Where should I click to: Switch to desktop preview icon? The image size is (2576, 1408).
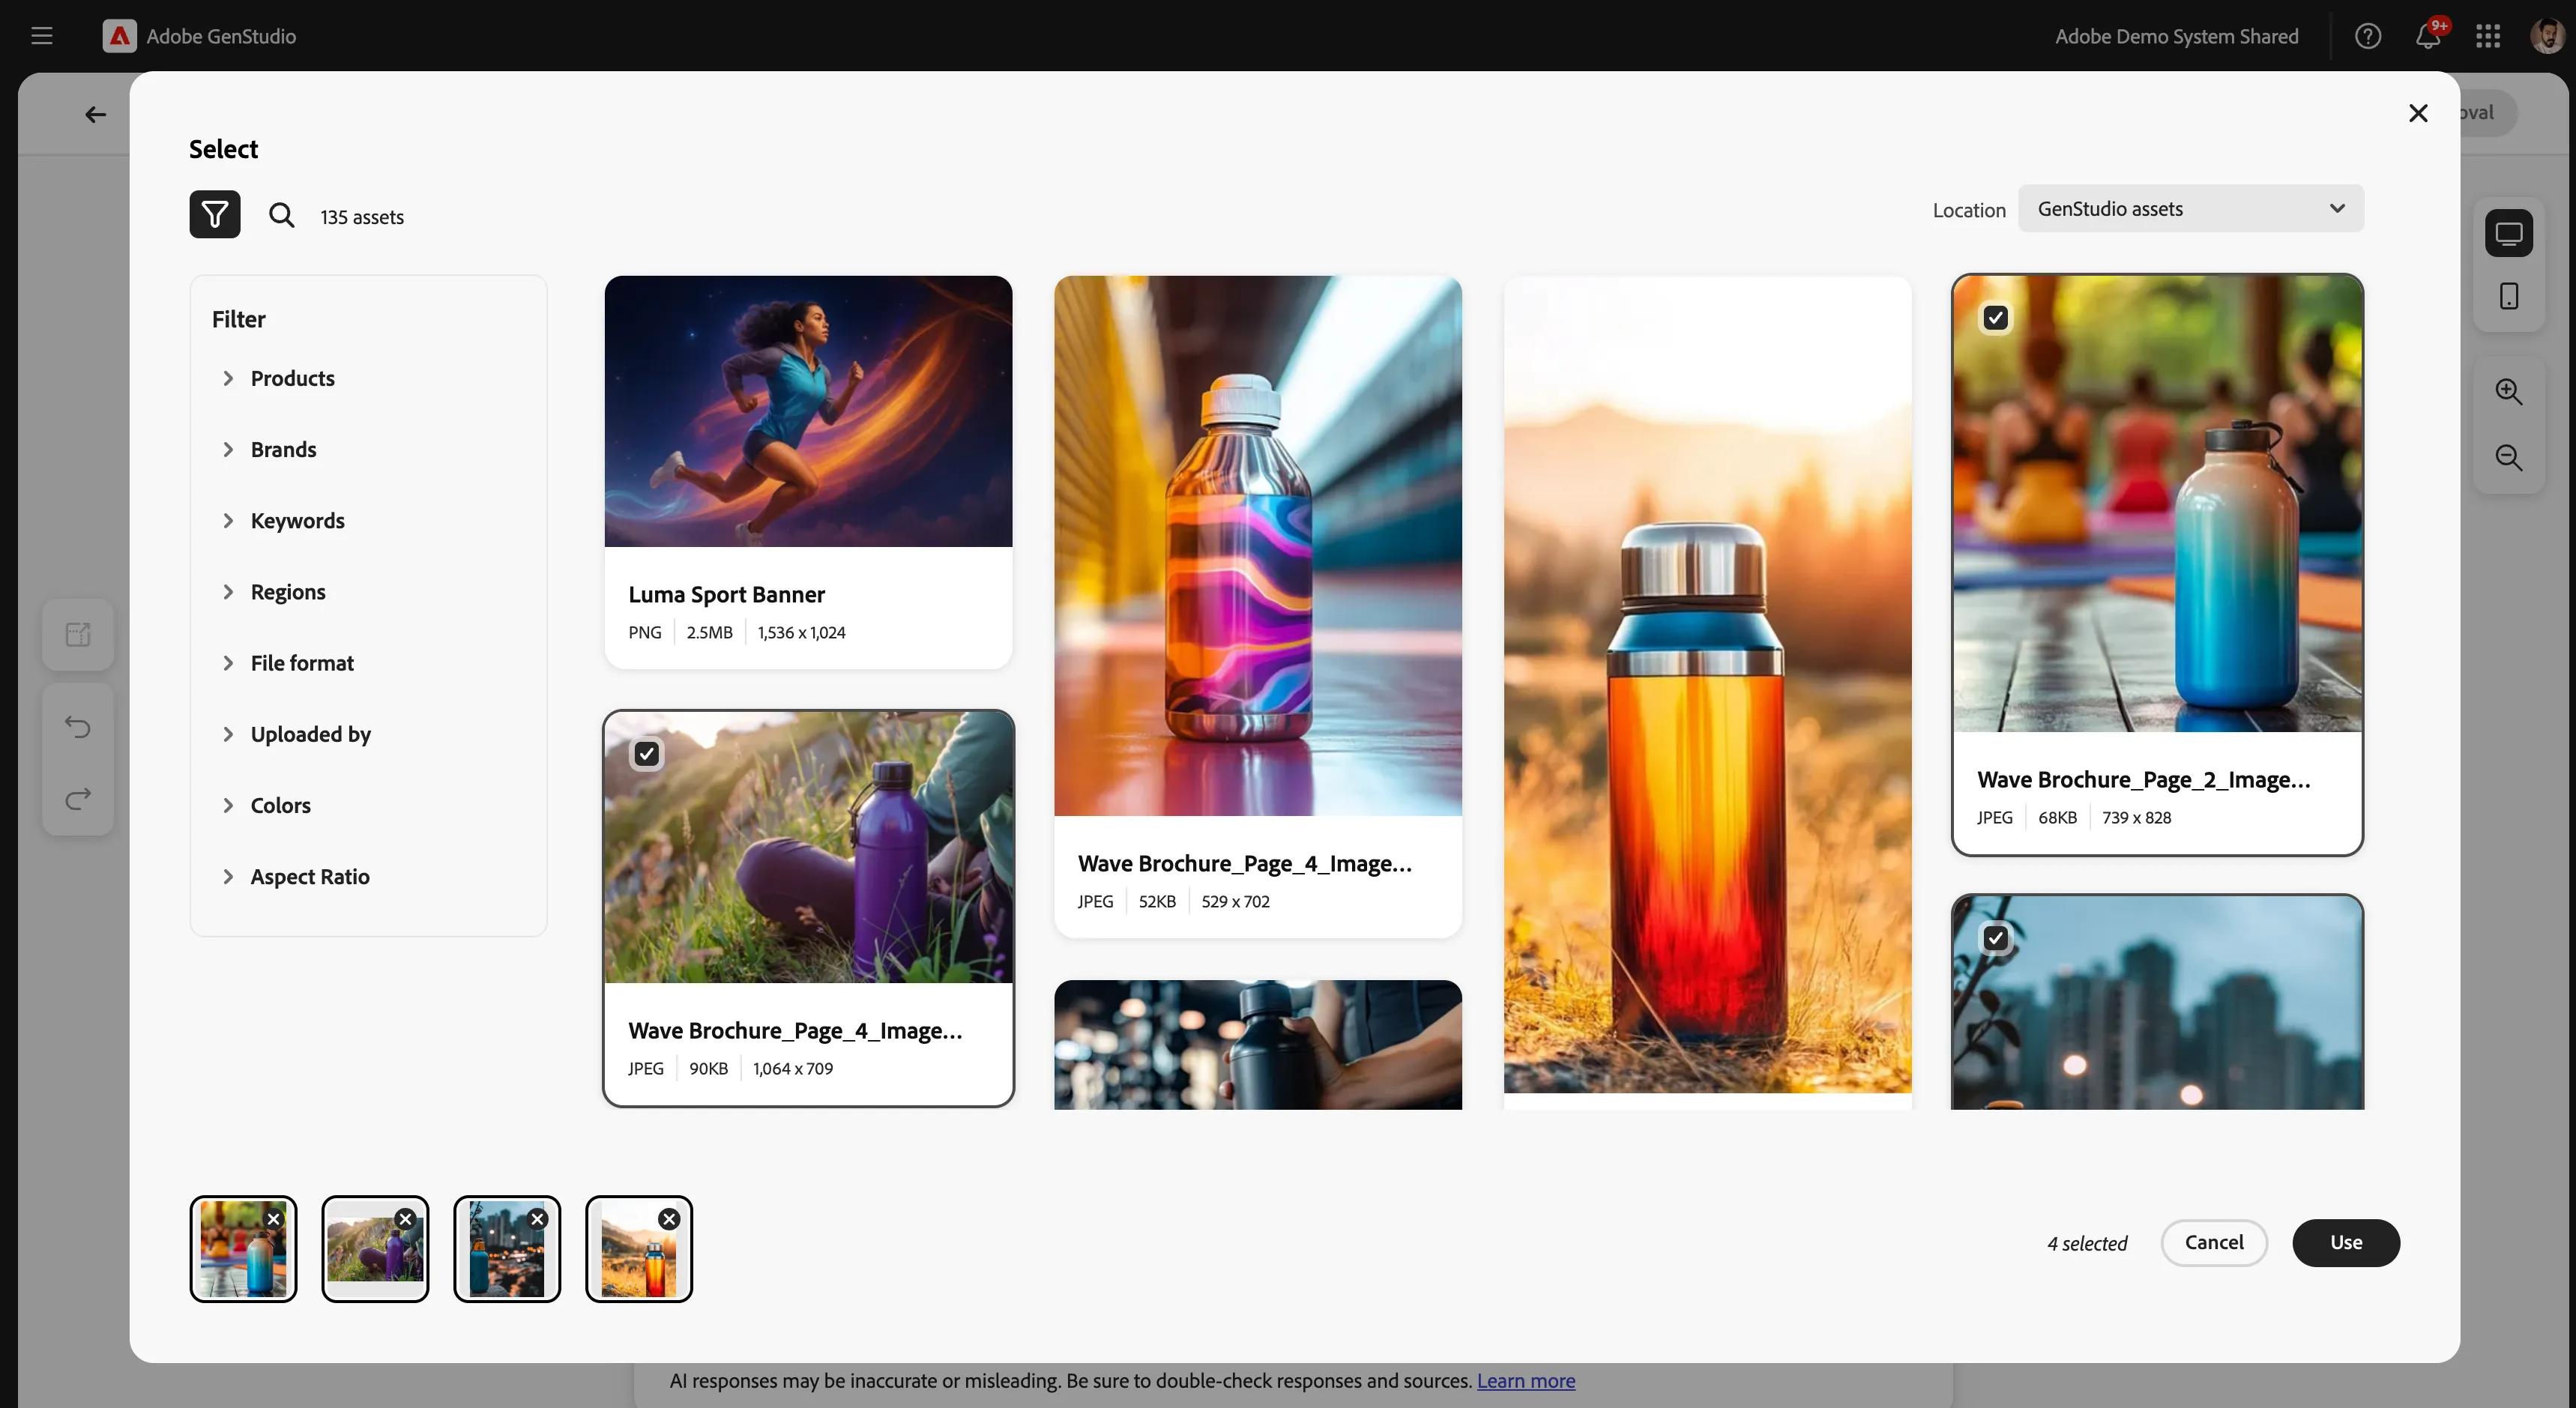pos(2509,234)
